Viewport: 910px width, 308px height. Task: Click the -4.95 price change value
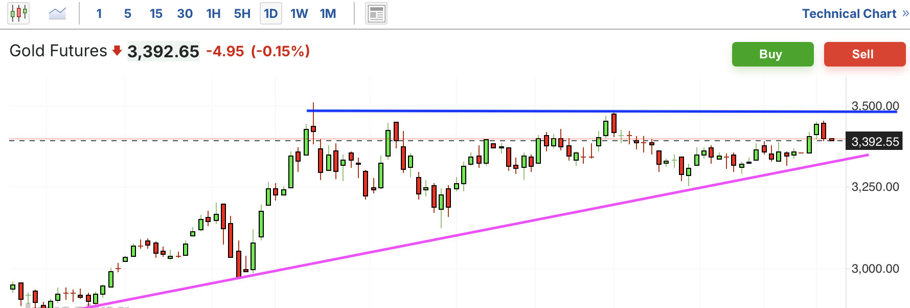[x=225, y=52]
